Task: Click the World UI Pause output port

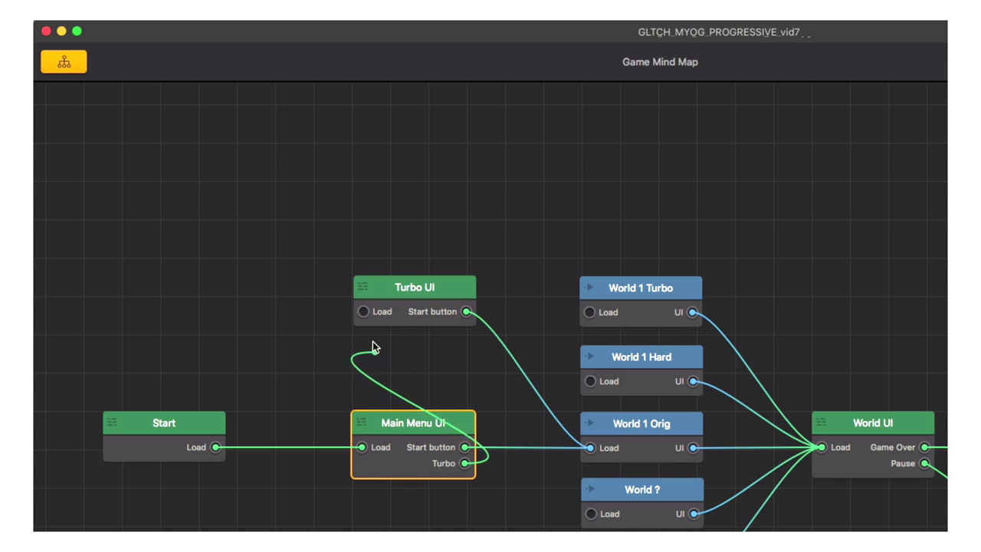Action: click(925, 463)
